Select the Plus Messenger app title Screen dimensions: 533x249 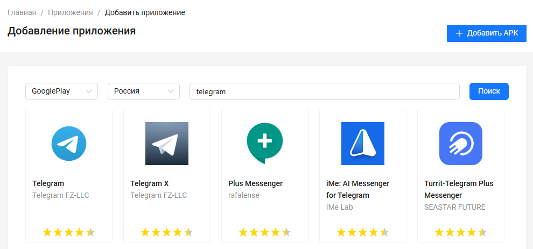[255, 183]
